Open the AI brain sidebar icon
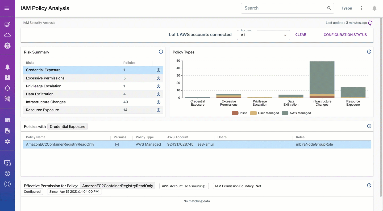Screen dimensions: 383x211 (7, 99)
